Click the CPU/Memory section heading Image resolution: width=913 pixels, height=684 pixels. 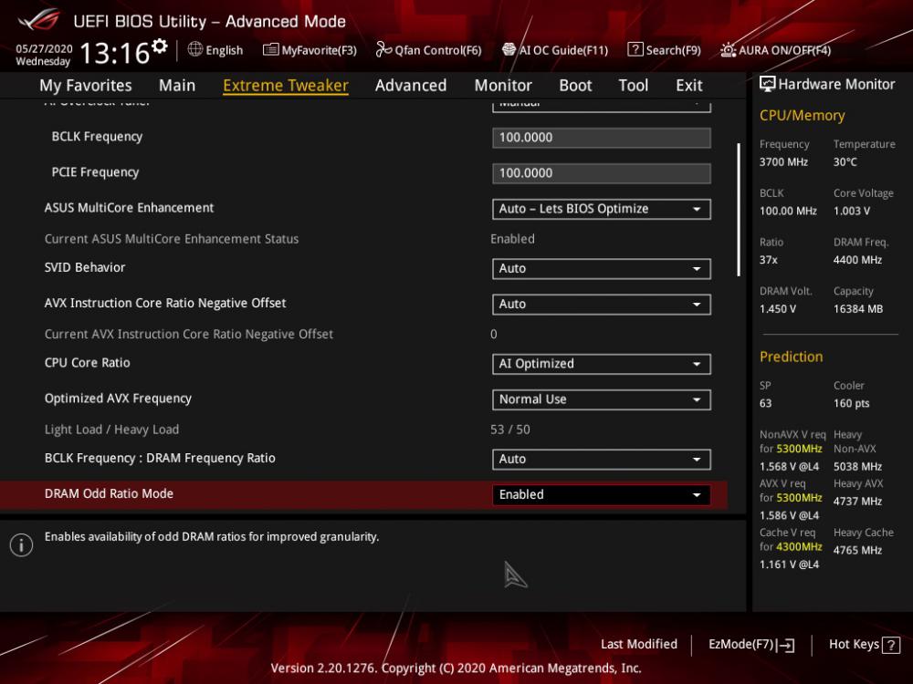[803, 115]
